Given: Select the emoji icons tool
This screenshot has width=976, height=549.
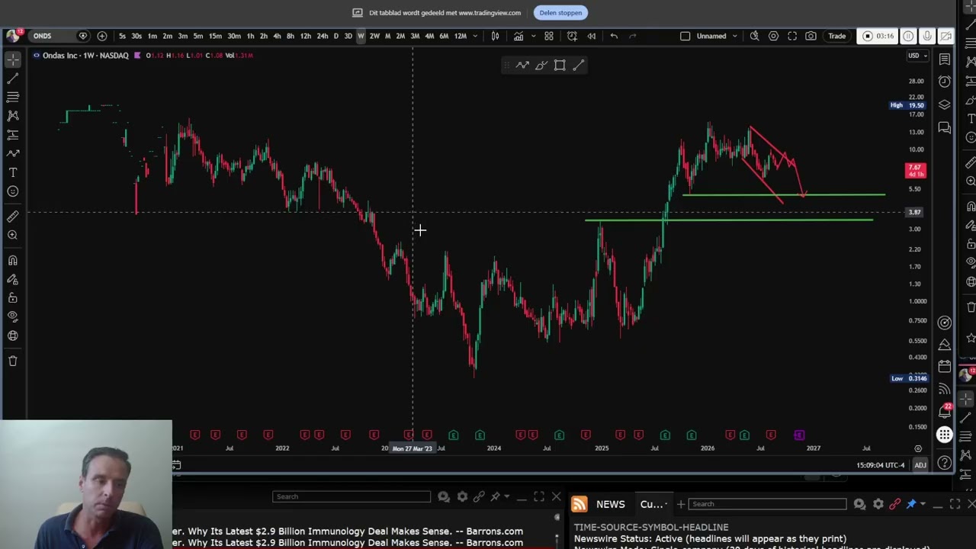Looking at the screenshot, I should 13,191.
